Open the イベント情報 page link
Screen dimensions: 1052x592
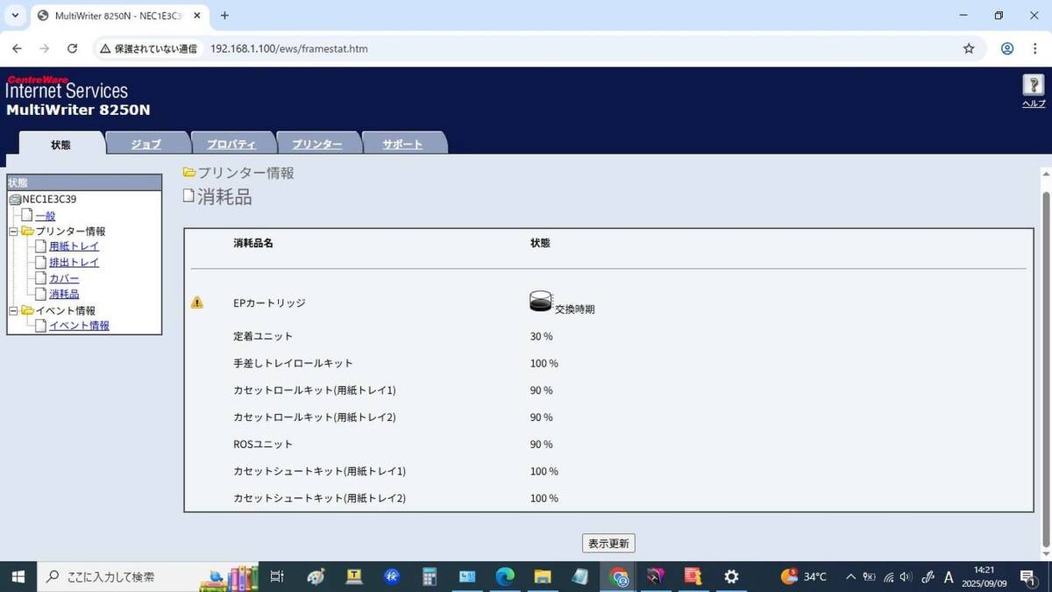(x=79, y=325)
